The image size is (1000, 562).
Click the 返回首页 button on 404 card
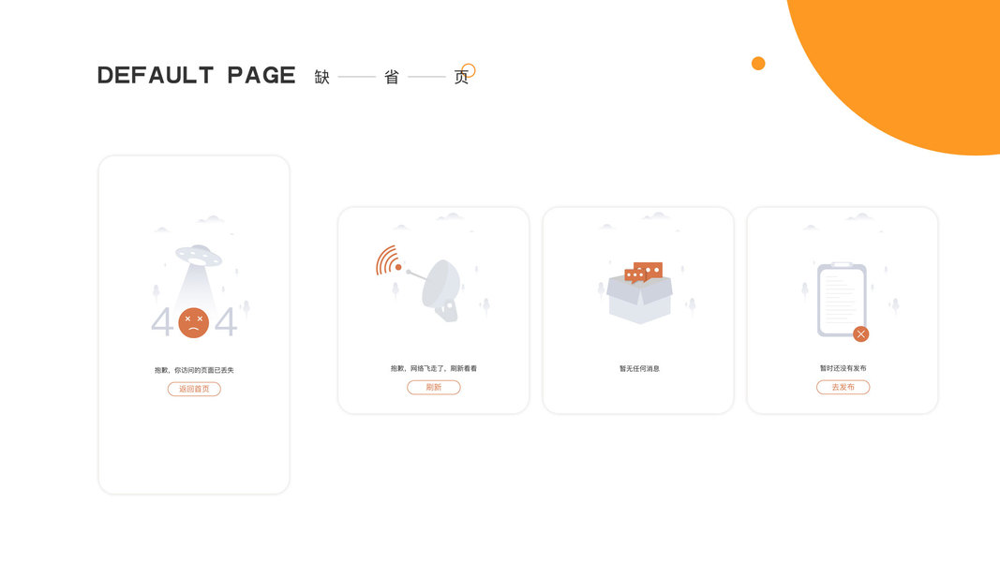click(194, 389)
